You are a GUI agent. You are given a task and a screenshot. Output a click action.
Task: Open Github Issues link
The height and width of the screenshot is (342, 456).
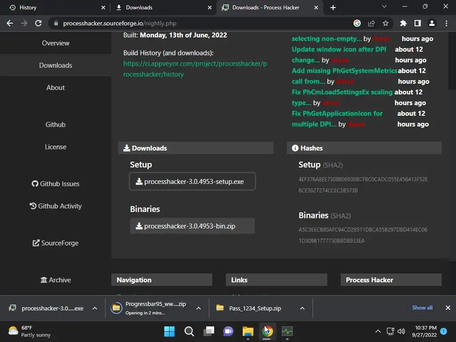pos(56,184)
